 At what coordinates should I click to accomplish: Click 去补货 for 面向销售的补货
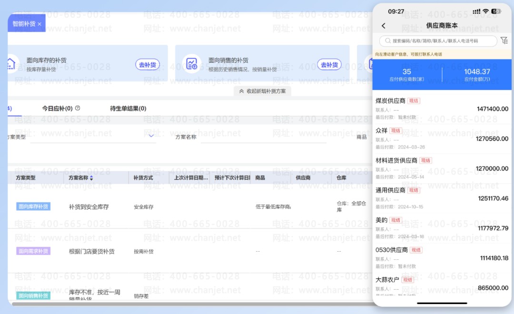329,65
